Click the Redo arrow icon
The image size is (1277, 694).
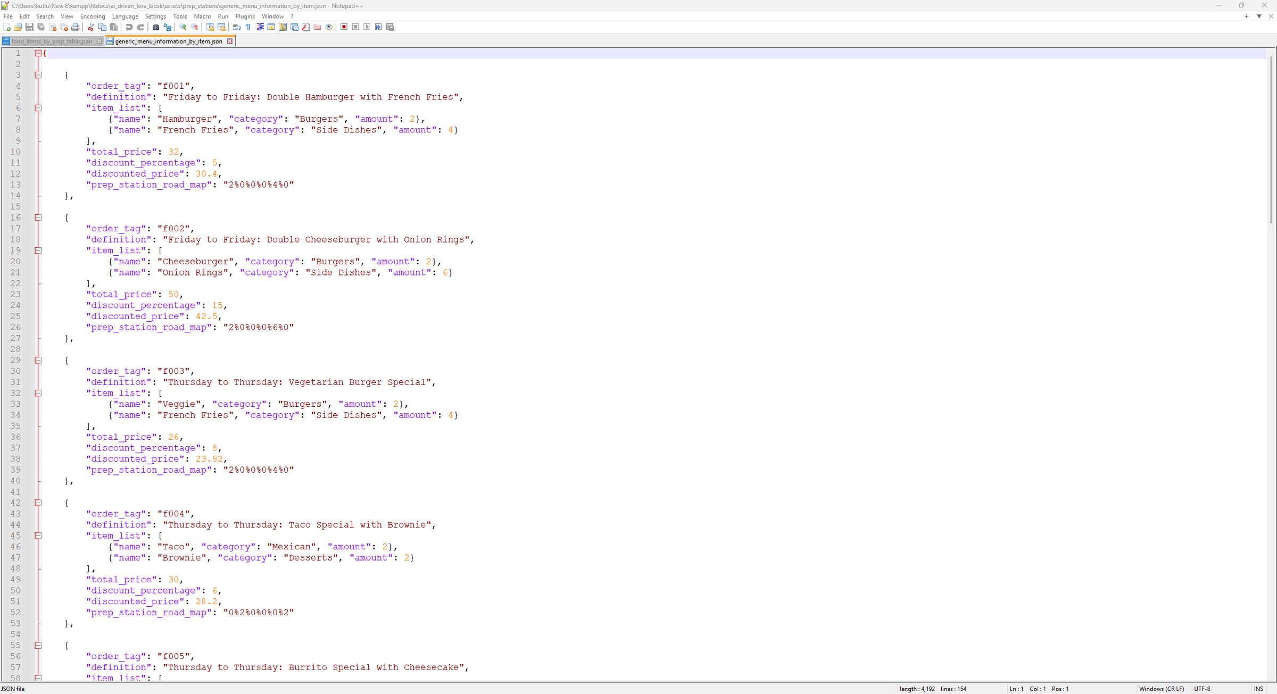click(140, 27)
